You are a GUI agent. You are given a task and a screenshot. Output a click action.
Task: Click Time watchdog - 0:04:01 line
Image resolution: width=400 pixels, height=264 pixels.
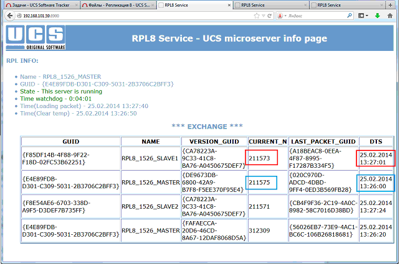(x=55, y=99)
